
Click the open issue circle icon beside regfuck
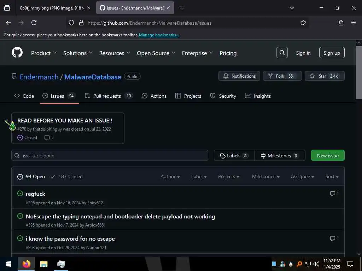pos(20,193)
